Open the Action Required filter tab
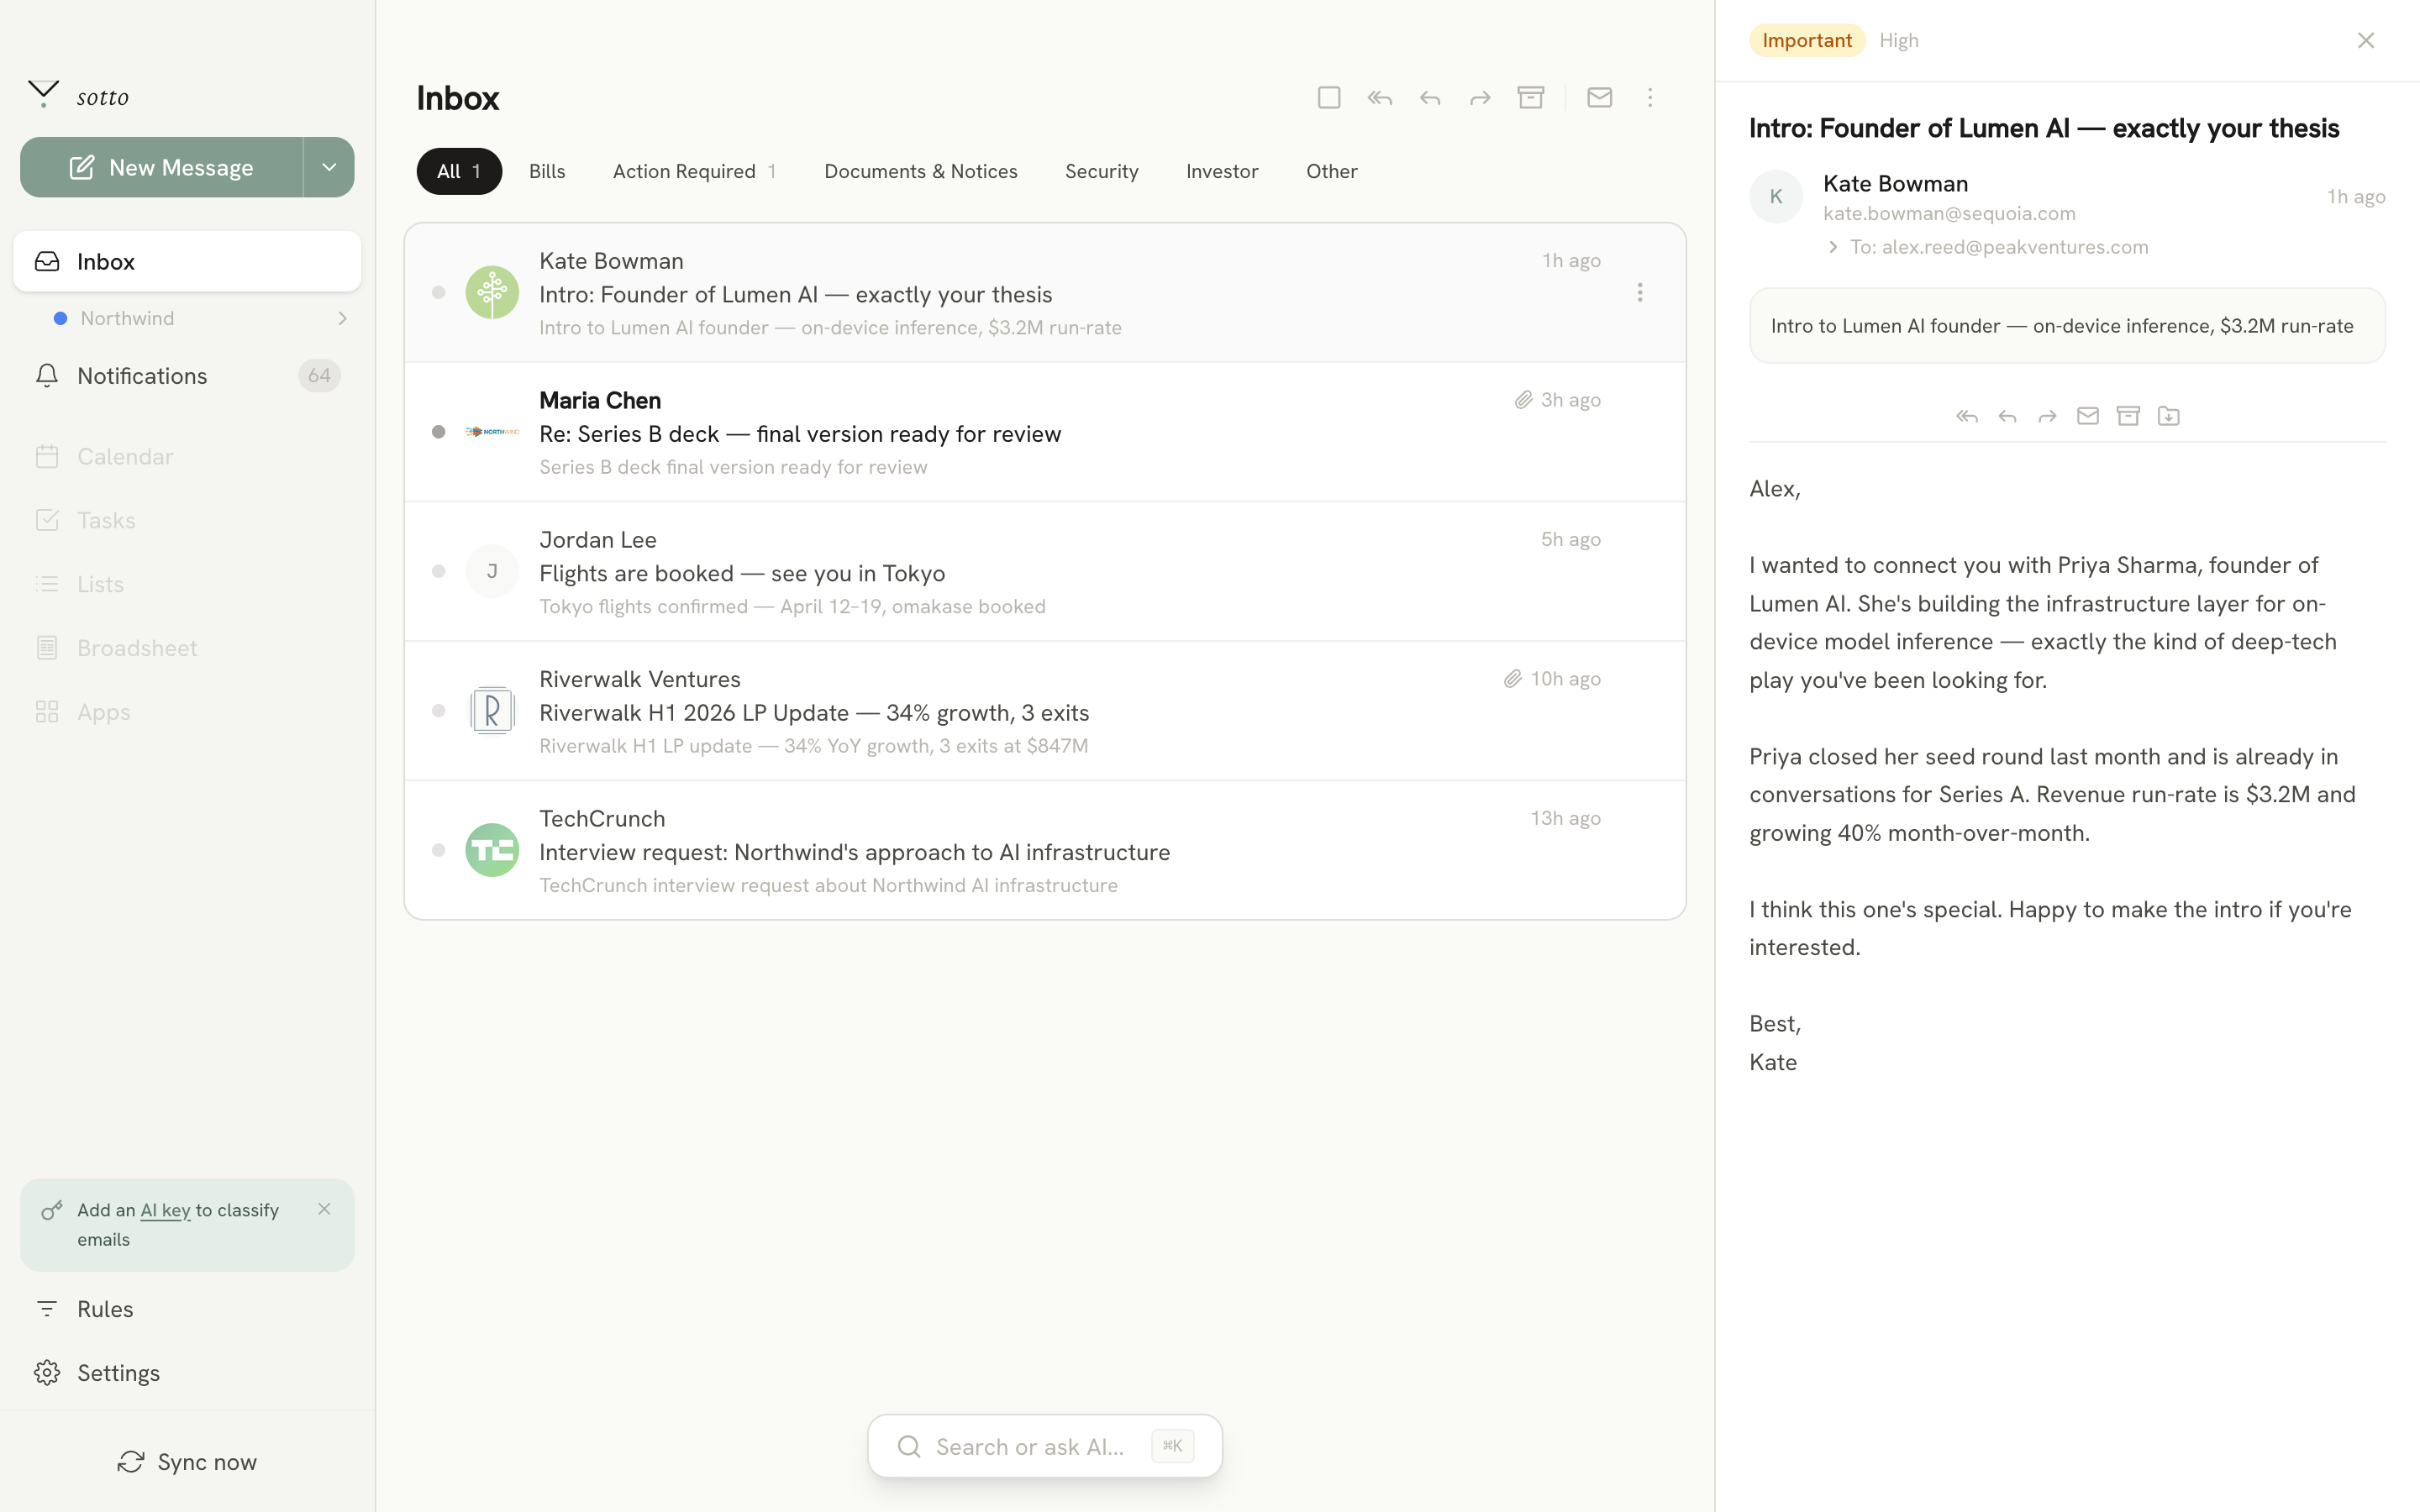This screenshot has width=2420, height=1512. (684, 170)
